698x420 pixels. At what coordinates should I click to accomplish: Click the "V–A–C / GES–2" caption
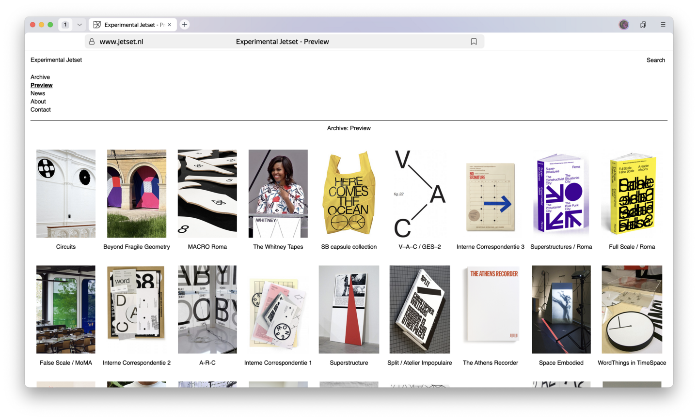[420, 247]
